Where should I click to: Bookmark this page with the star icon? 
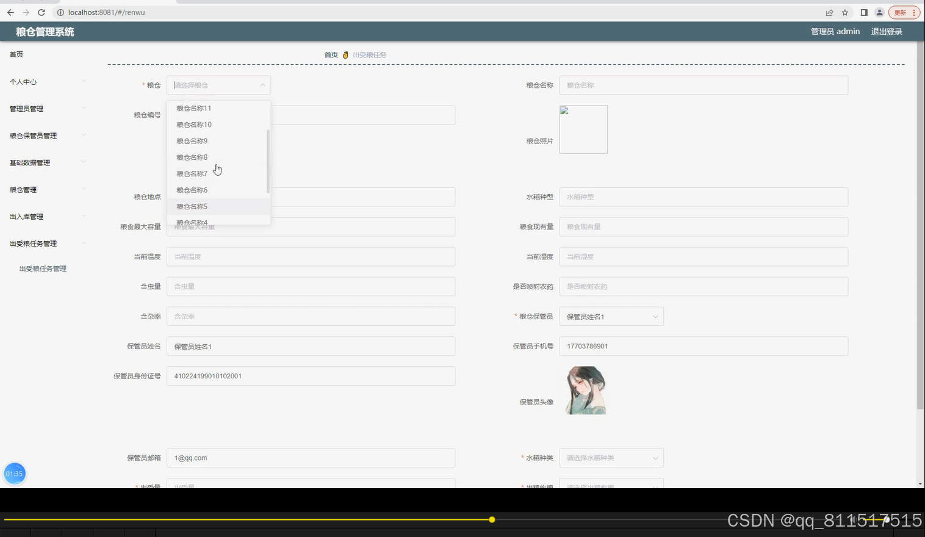point(845,12)
